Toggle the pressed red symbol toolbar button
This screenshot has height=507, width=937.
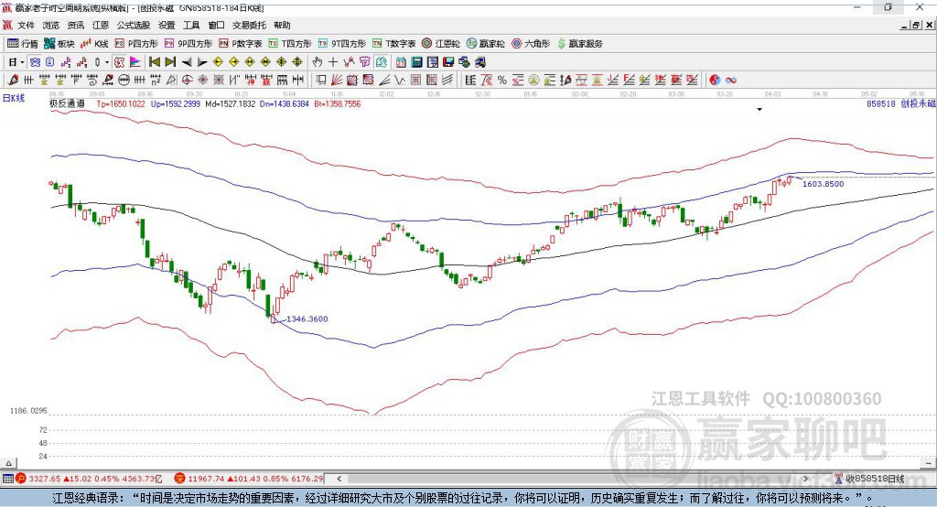pyautogui.click(x=120, y=62)
